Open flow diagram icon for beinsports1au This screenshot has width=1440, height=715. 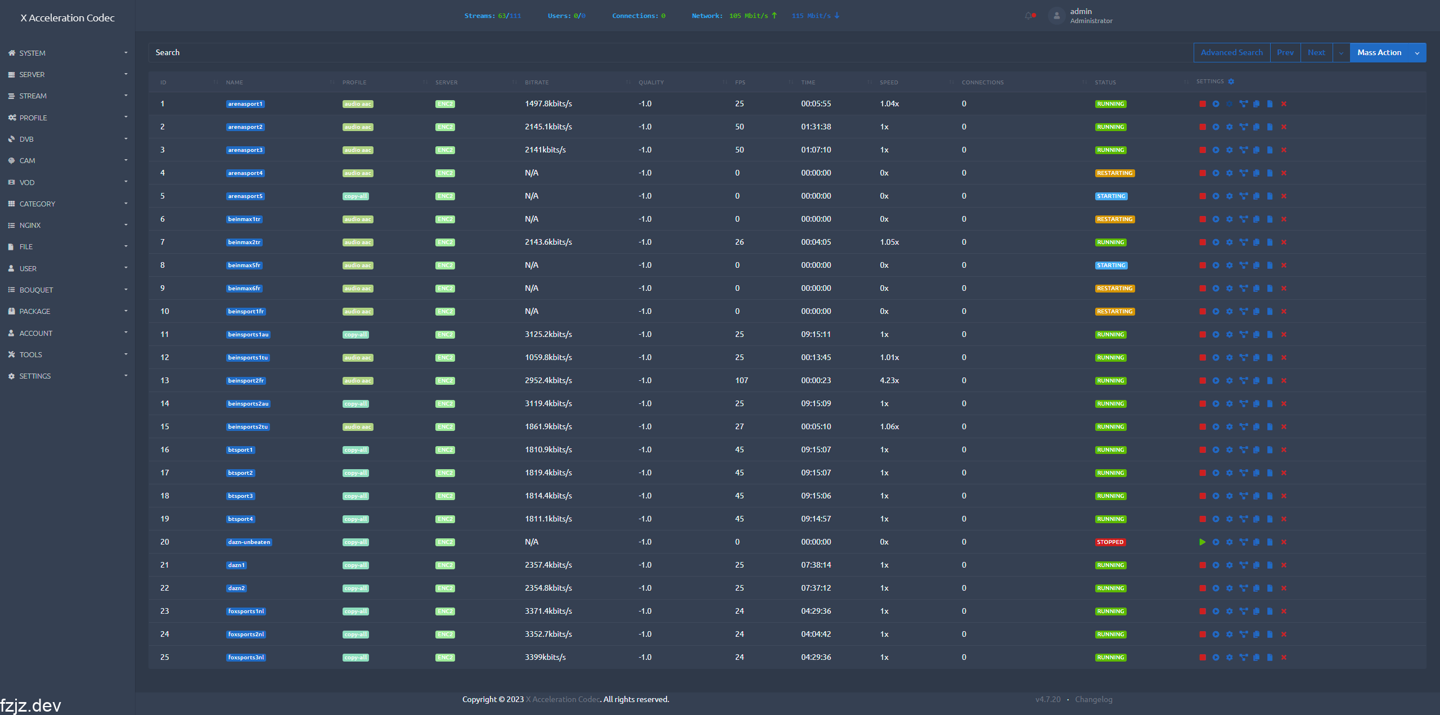click(1243, 335)
